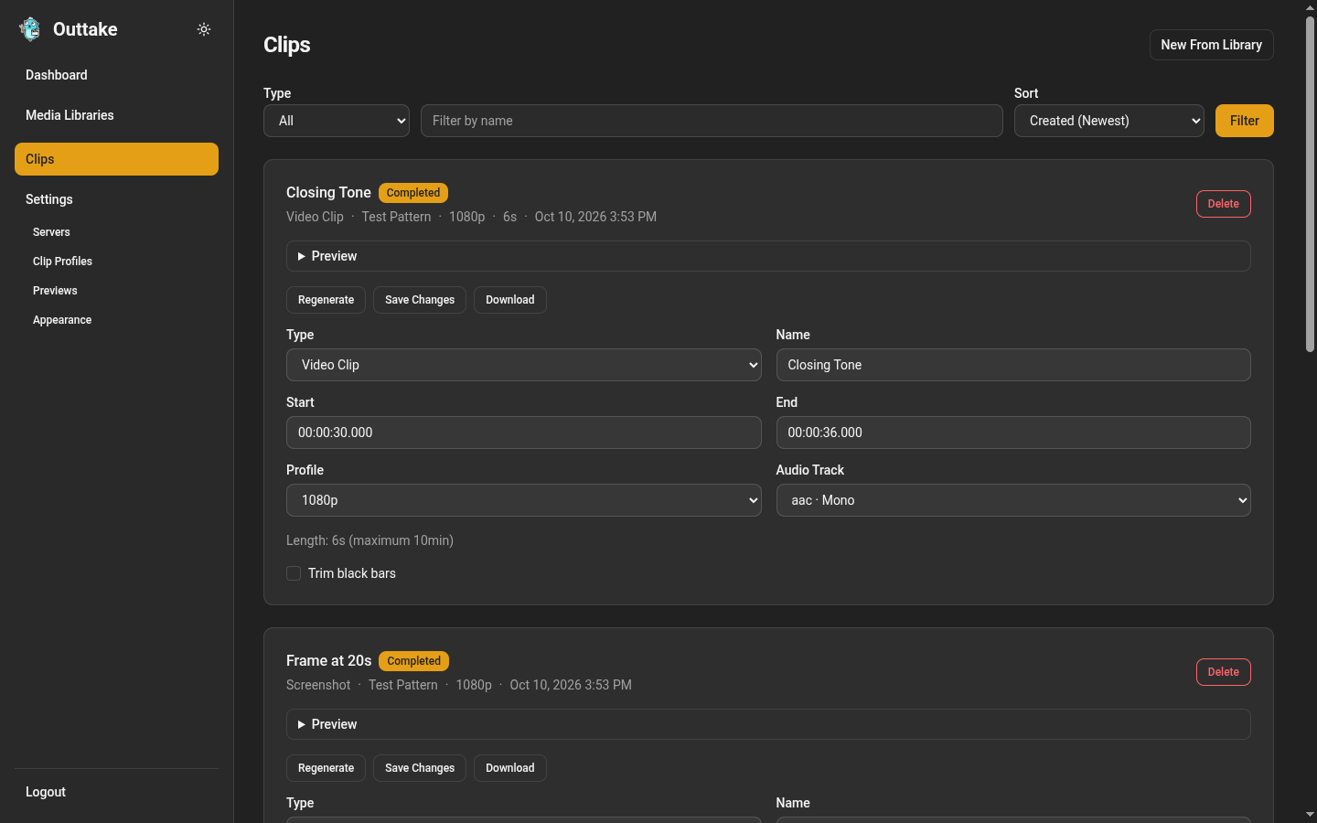
Task: Delete the Frame at 20s clip
Action: pyautogui.click(x=1223, y=672)
